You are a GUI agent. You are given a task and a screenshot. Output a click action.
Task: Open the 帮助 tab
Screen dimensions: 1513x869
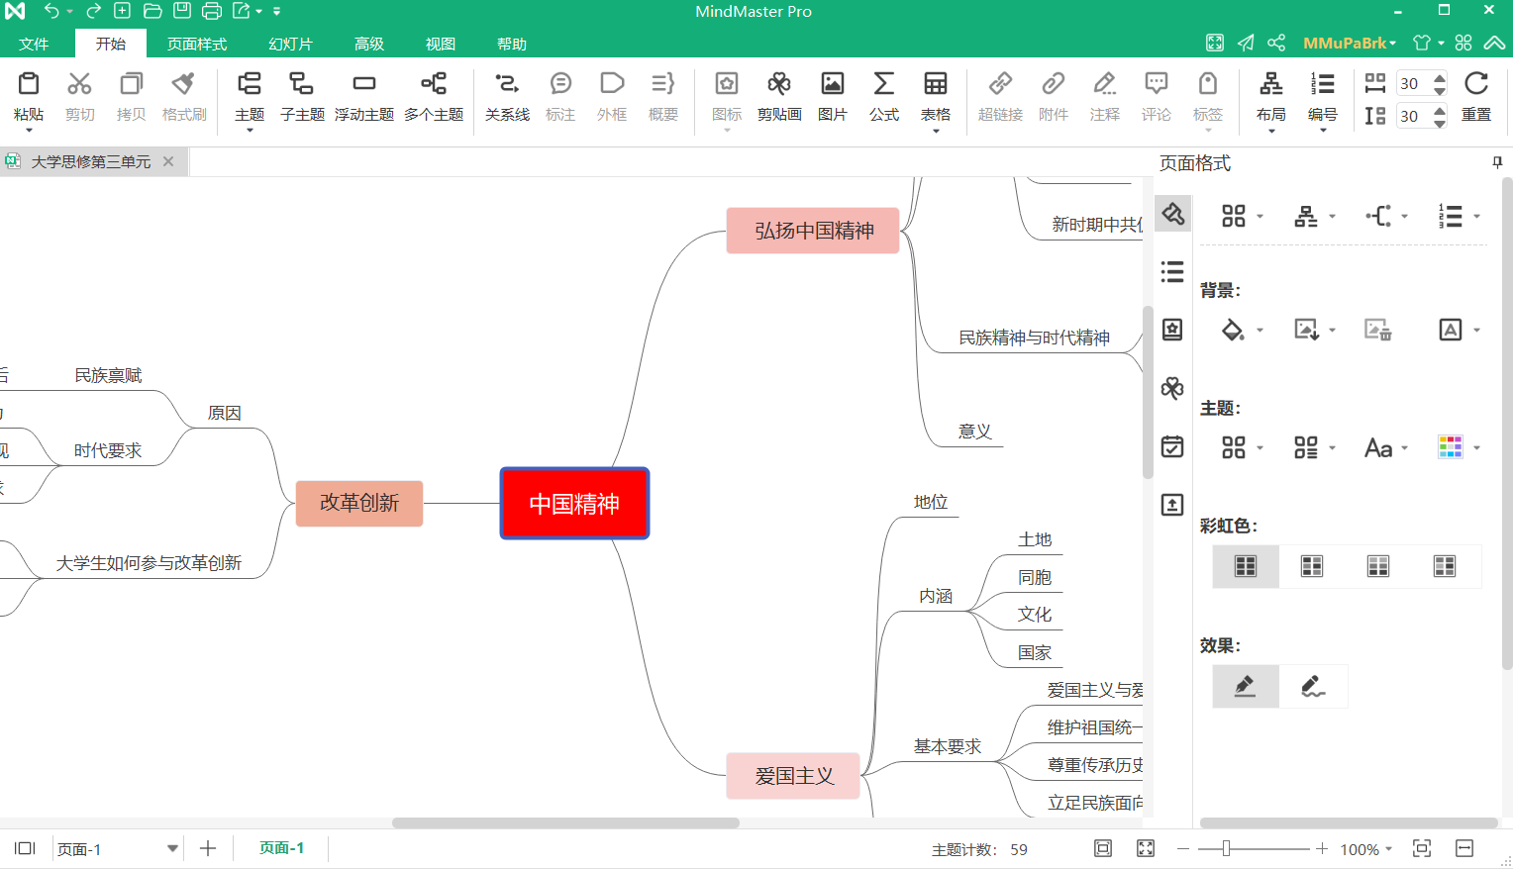coord(512,44)
